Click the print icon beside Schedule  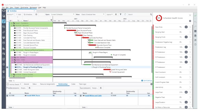tap(36, 14)
